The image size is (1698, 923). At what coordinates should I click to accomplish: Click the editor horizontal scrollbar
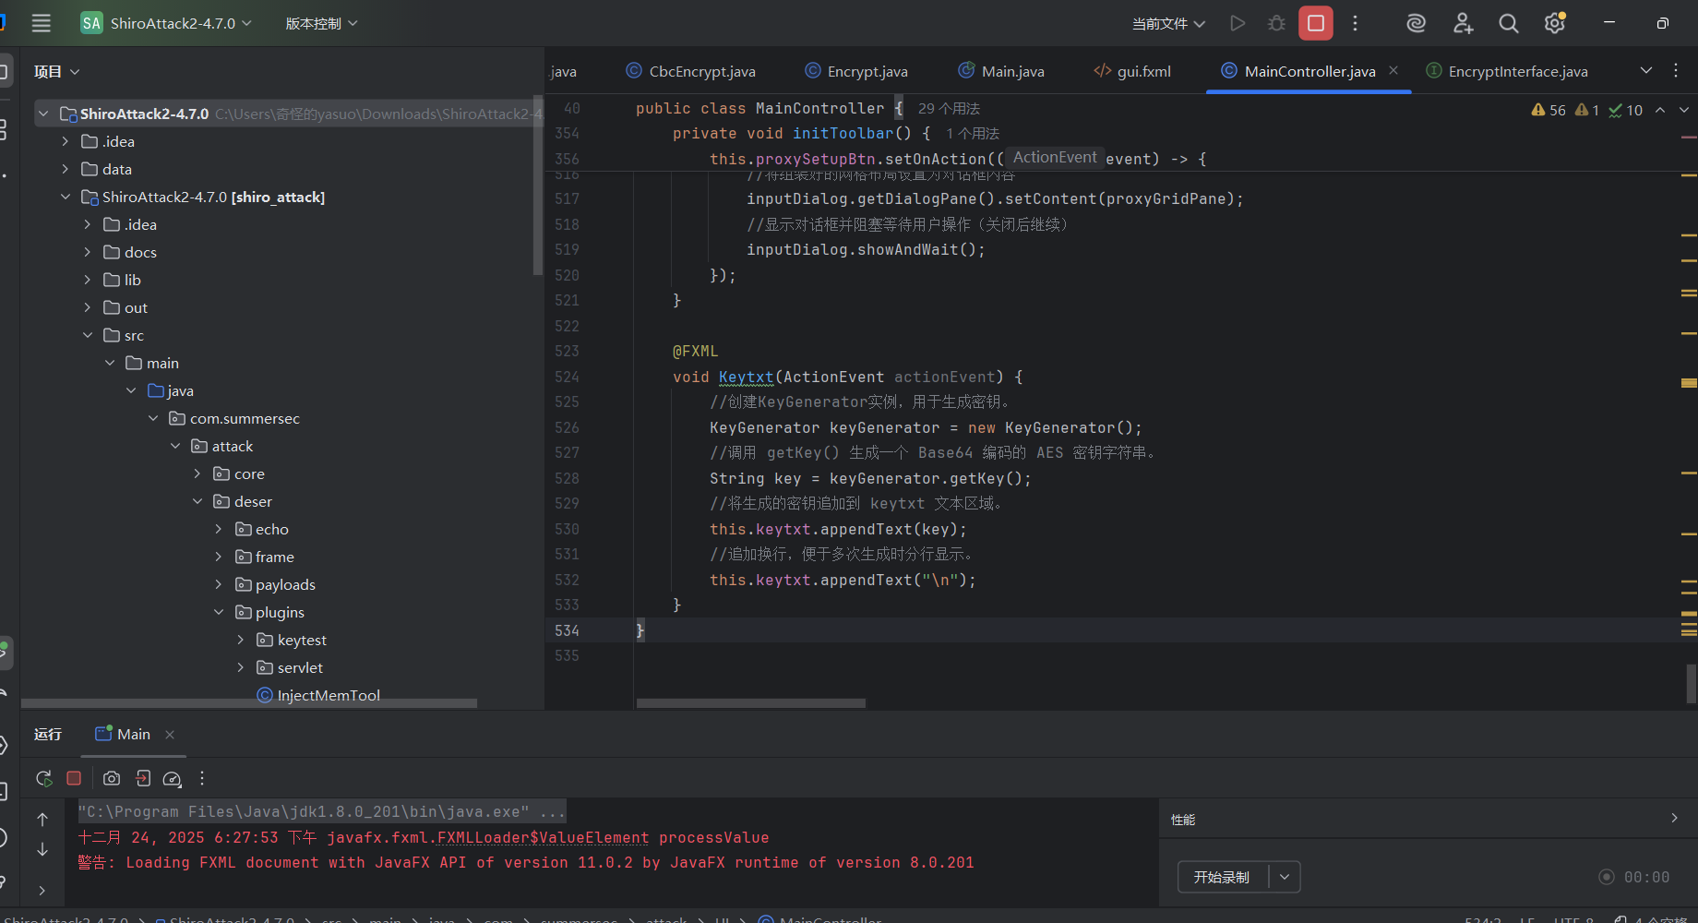[751, 703]
